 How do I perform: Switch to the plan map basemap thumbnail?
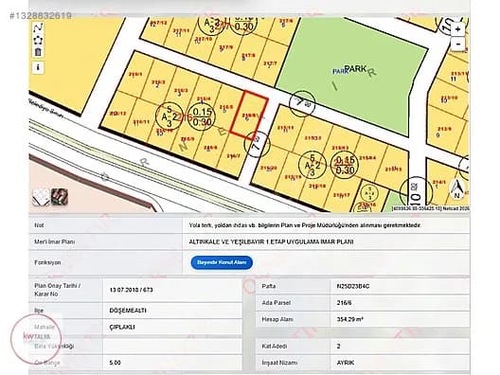tap(41, 197)
